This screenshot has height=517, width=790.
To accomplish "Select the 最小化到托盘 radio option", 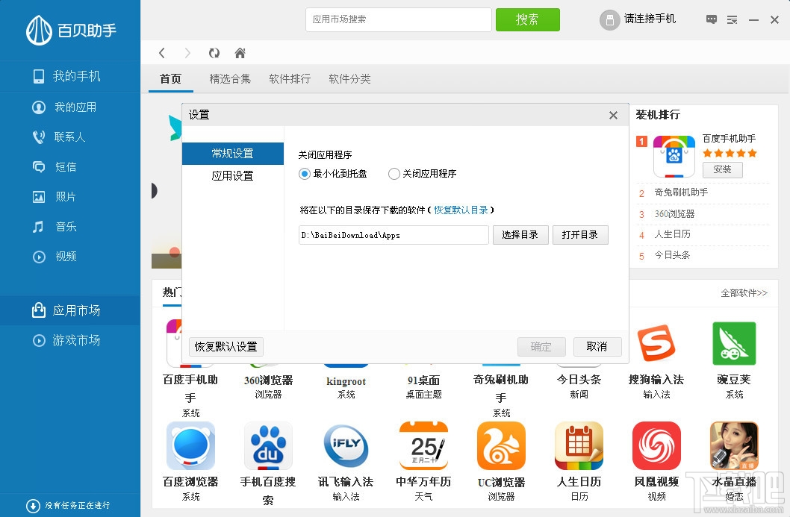I will coord(305,174).
